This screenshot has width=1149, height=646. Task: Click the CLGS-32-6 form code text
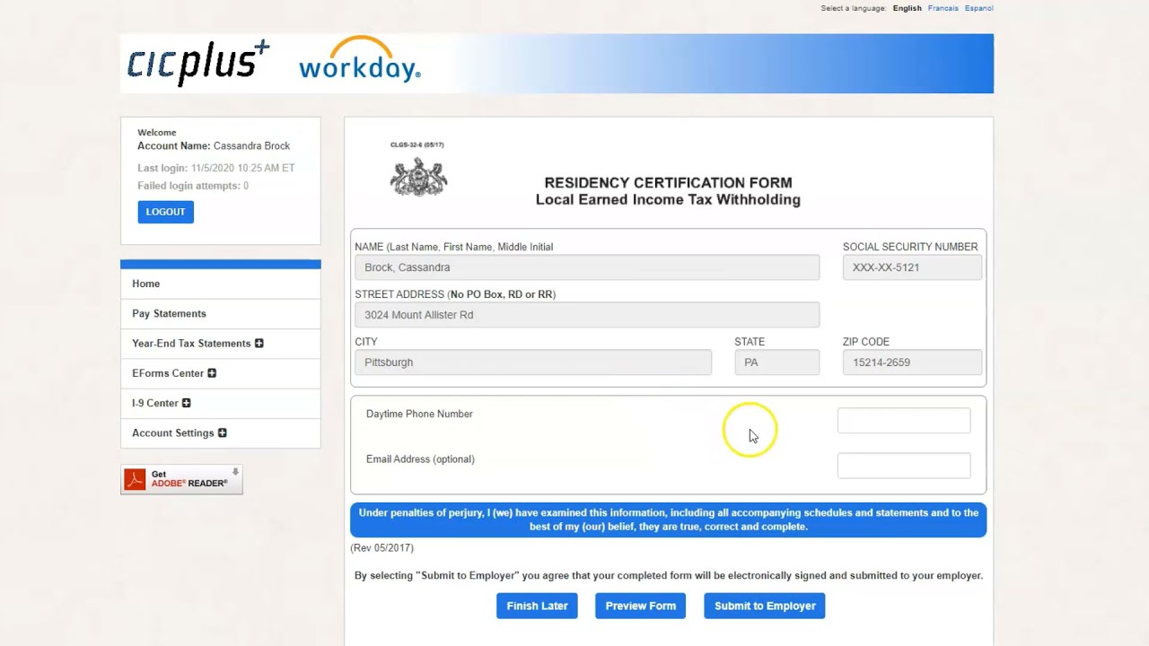pos(417,144)
